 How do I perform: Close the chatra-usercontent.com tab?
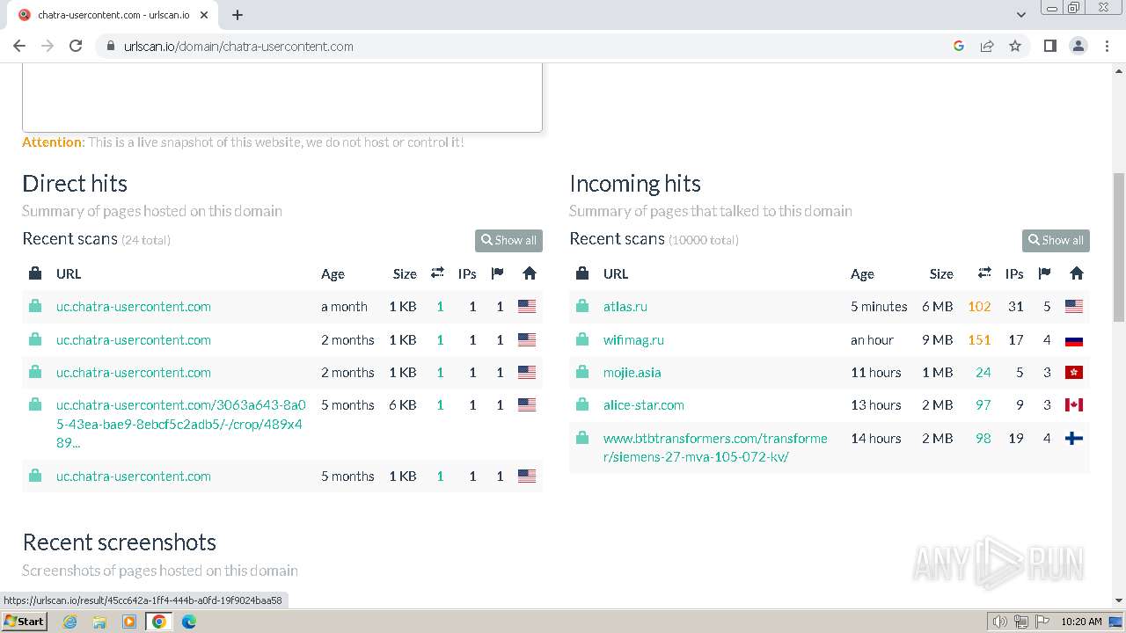coord(204,15)
